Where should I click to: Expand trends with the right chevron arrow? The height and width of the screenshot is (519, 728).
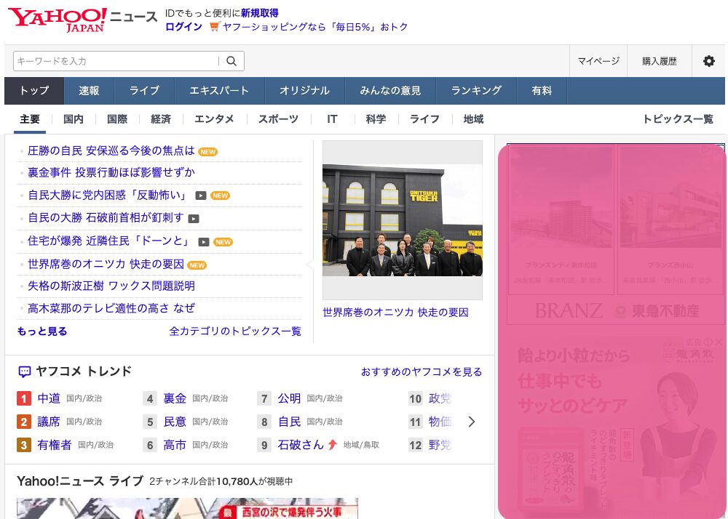472,422
